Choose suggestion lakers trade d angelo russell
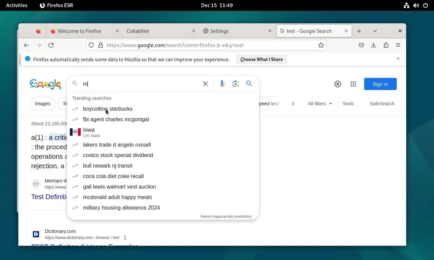434x260 pixels. (163, 145)
